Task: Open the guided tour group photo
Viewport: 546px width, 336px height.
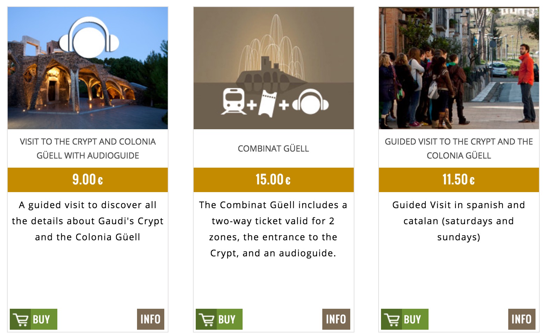Action: [459, 68]
